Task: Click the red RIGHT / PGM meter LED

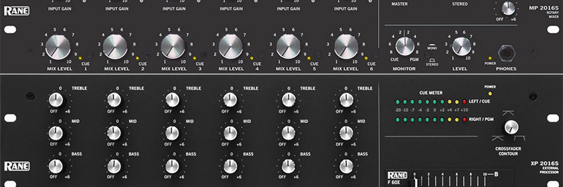Action: coord(464,120)
